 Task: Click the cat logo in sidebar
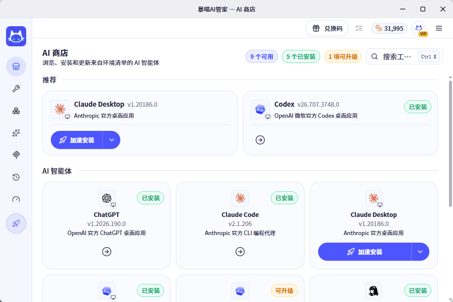16,36
